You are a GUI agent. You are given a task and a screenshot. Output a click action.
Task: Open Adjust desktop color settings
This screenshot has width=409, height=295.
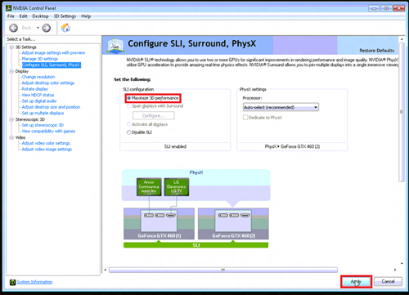48,83
